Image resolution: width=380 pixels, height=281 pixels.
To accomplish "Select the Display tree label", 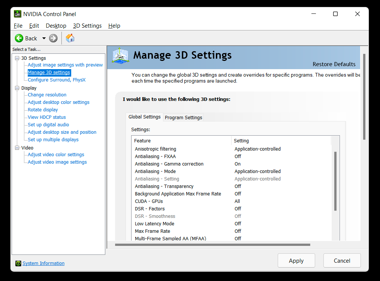I will point(29,88).
